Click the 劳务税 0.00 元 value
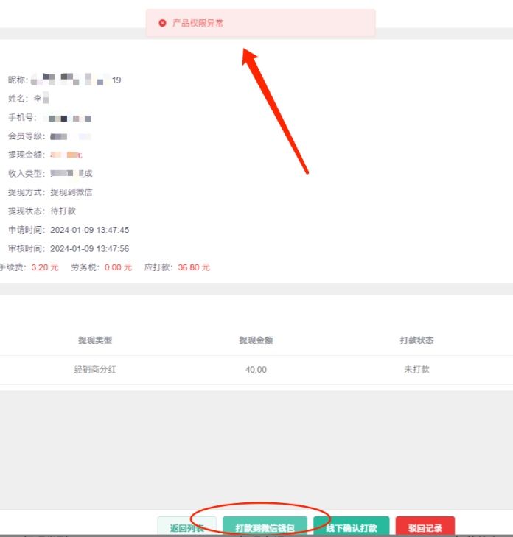The image size is (513, 537). [118, 267]
